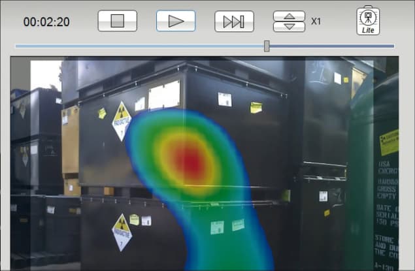Viewport: 415px width, 271px height.
Task: Click the playback timeline slider handle
Action: [267, 46]
